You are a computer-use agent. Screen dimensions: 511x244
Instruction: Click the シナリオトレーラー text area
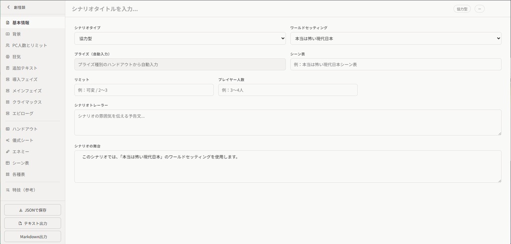(x=288, y=122)
